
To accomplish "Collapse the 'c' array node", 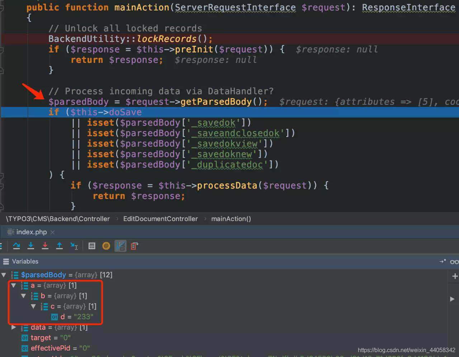I will pos(33,306).
